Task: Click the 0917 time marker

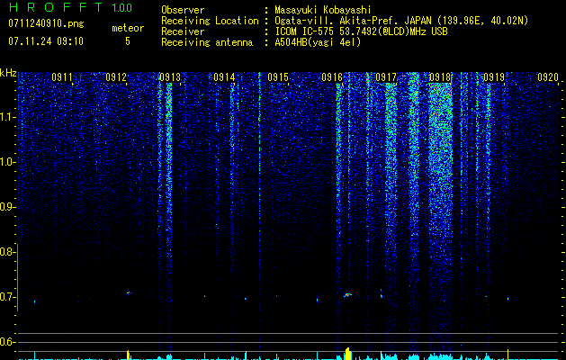Action: coord(386,76)
